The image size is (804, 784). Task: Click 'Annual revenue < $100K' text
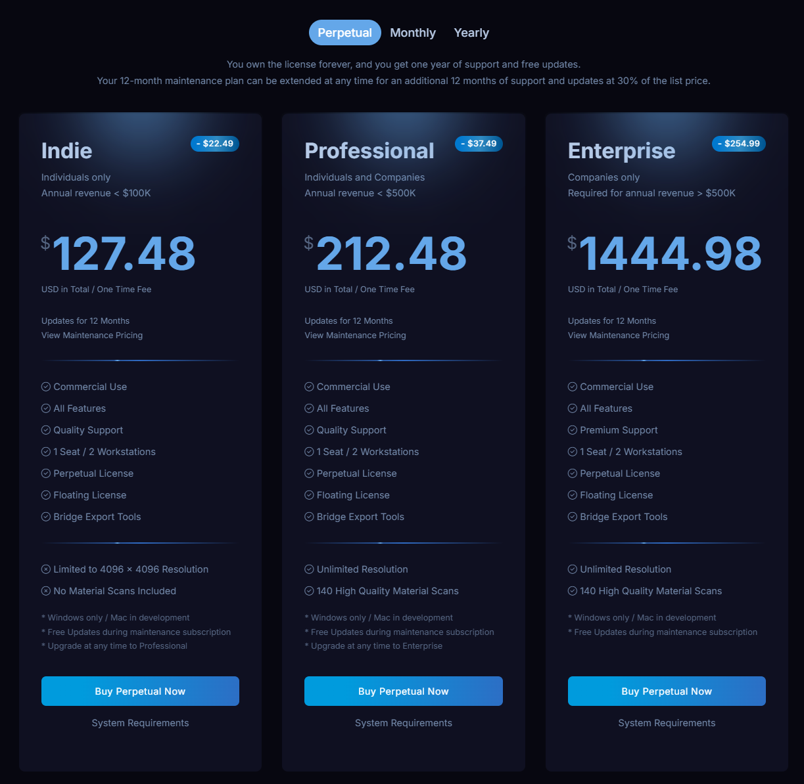click(x=96, y=193)
